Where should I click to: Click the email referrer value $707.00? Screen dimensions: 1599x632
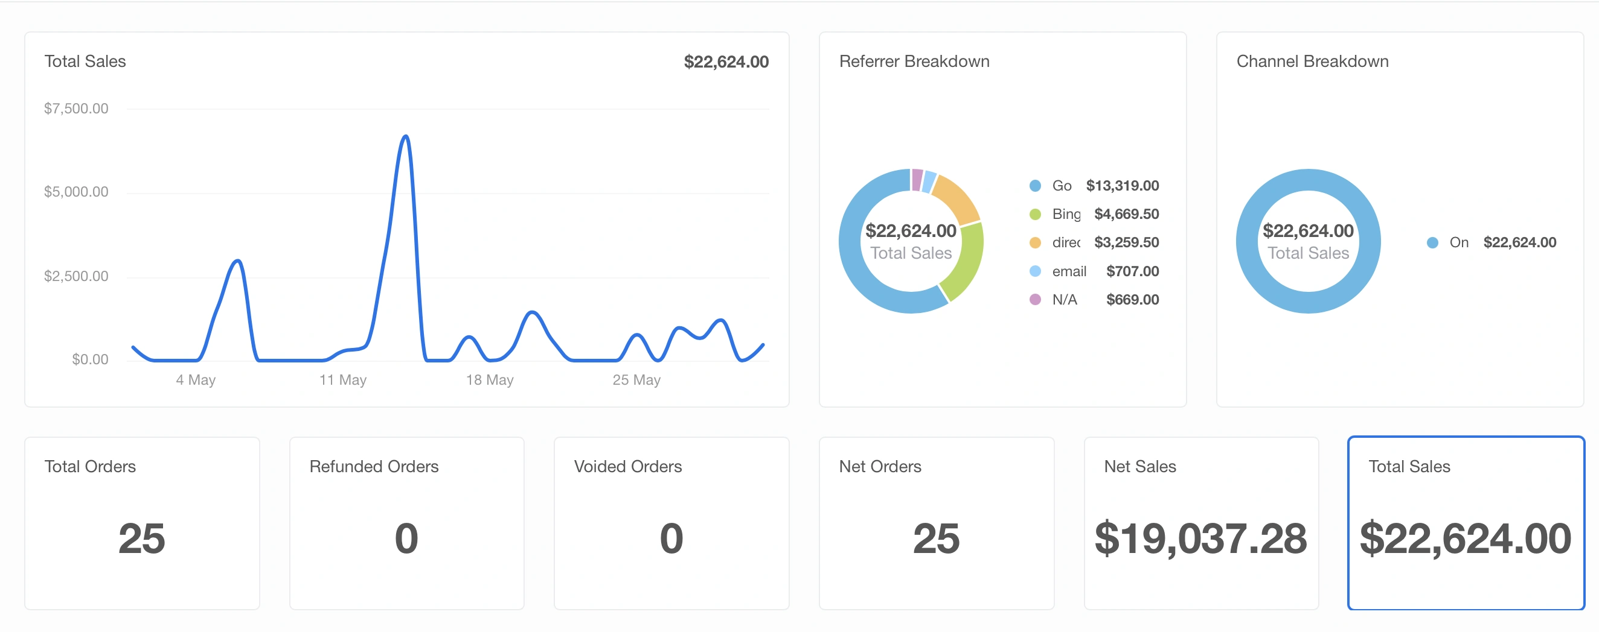tap(1132, 271)
